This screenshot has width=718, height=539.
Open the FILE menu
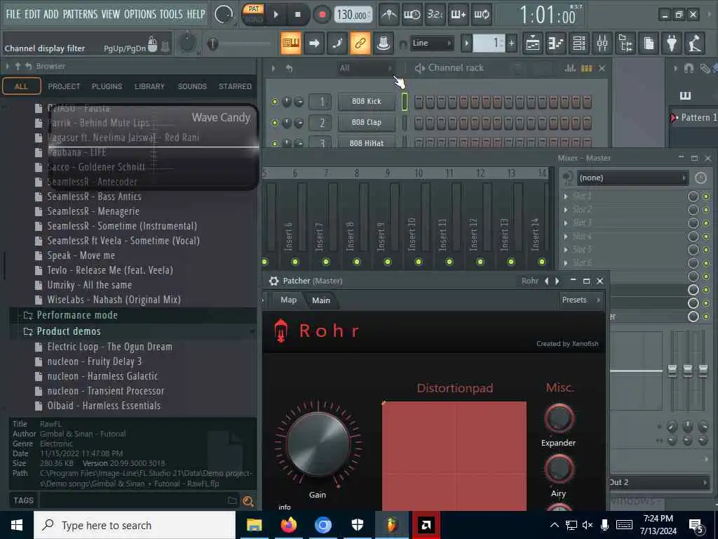coord(13,14)
